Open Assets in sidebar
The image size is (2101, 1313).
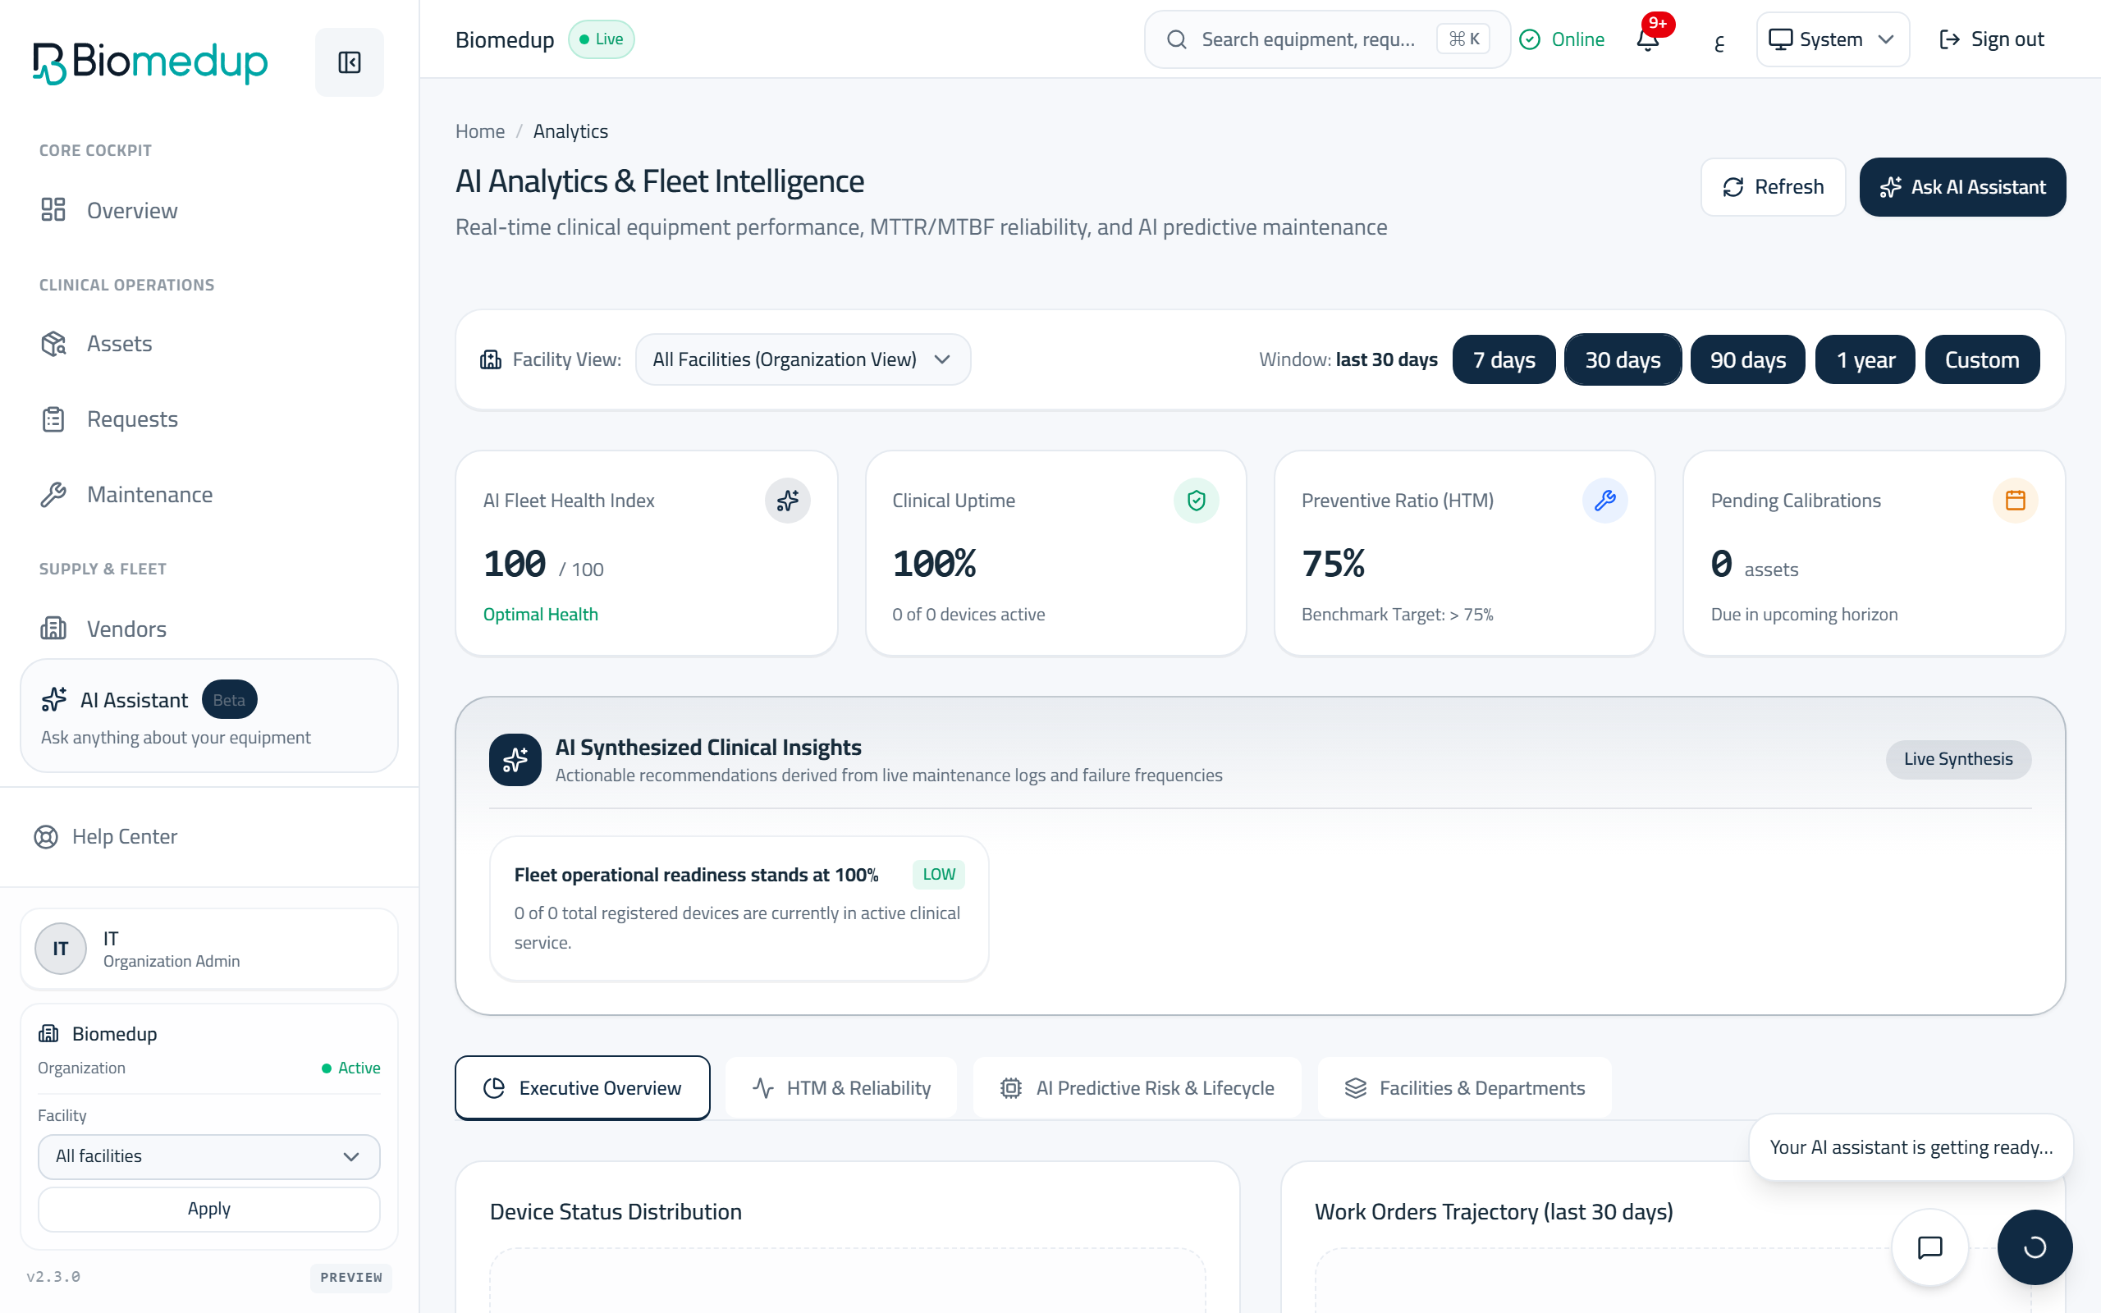[x=208, y=344]
